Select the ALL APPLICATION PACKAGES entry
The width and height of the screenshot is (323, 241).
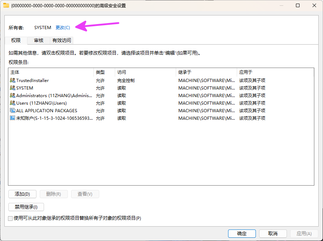(x=161, y=111)
